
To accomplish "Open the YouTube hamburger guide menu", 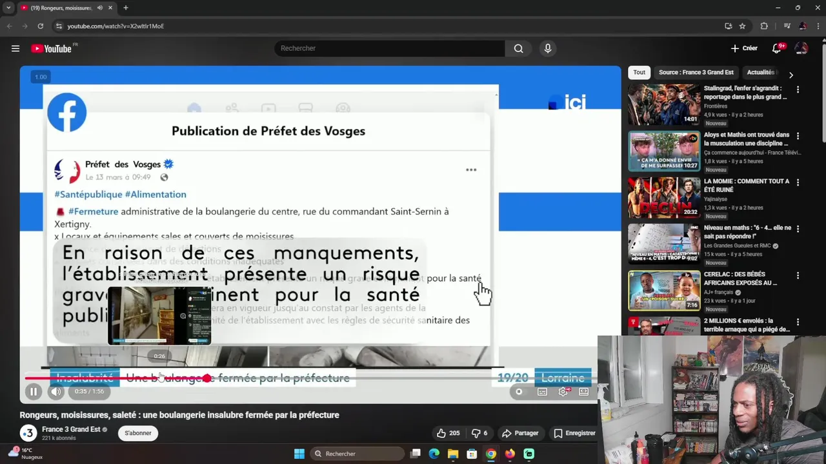I will [x=15, y=48].
